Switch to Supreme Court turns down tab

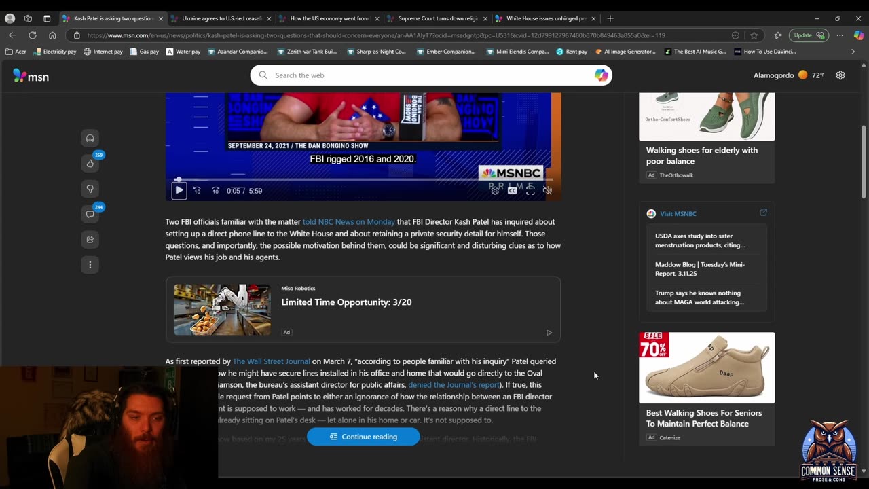tap(437, 18)
